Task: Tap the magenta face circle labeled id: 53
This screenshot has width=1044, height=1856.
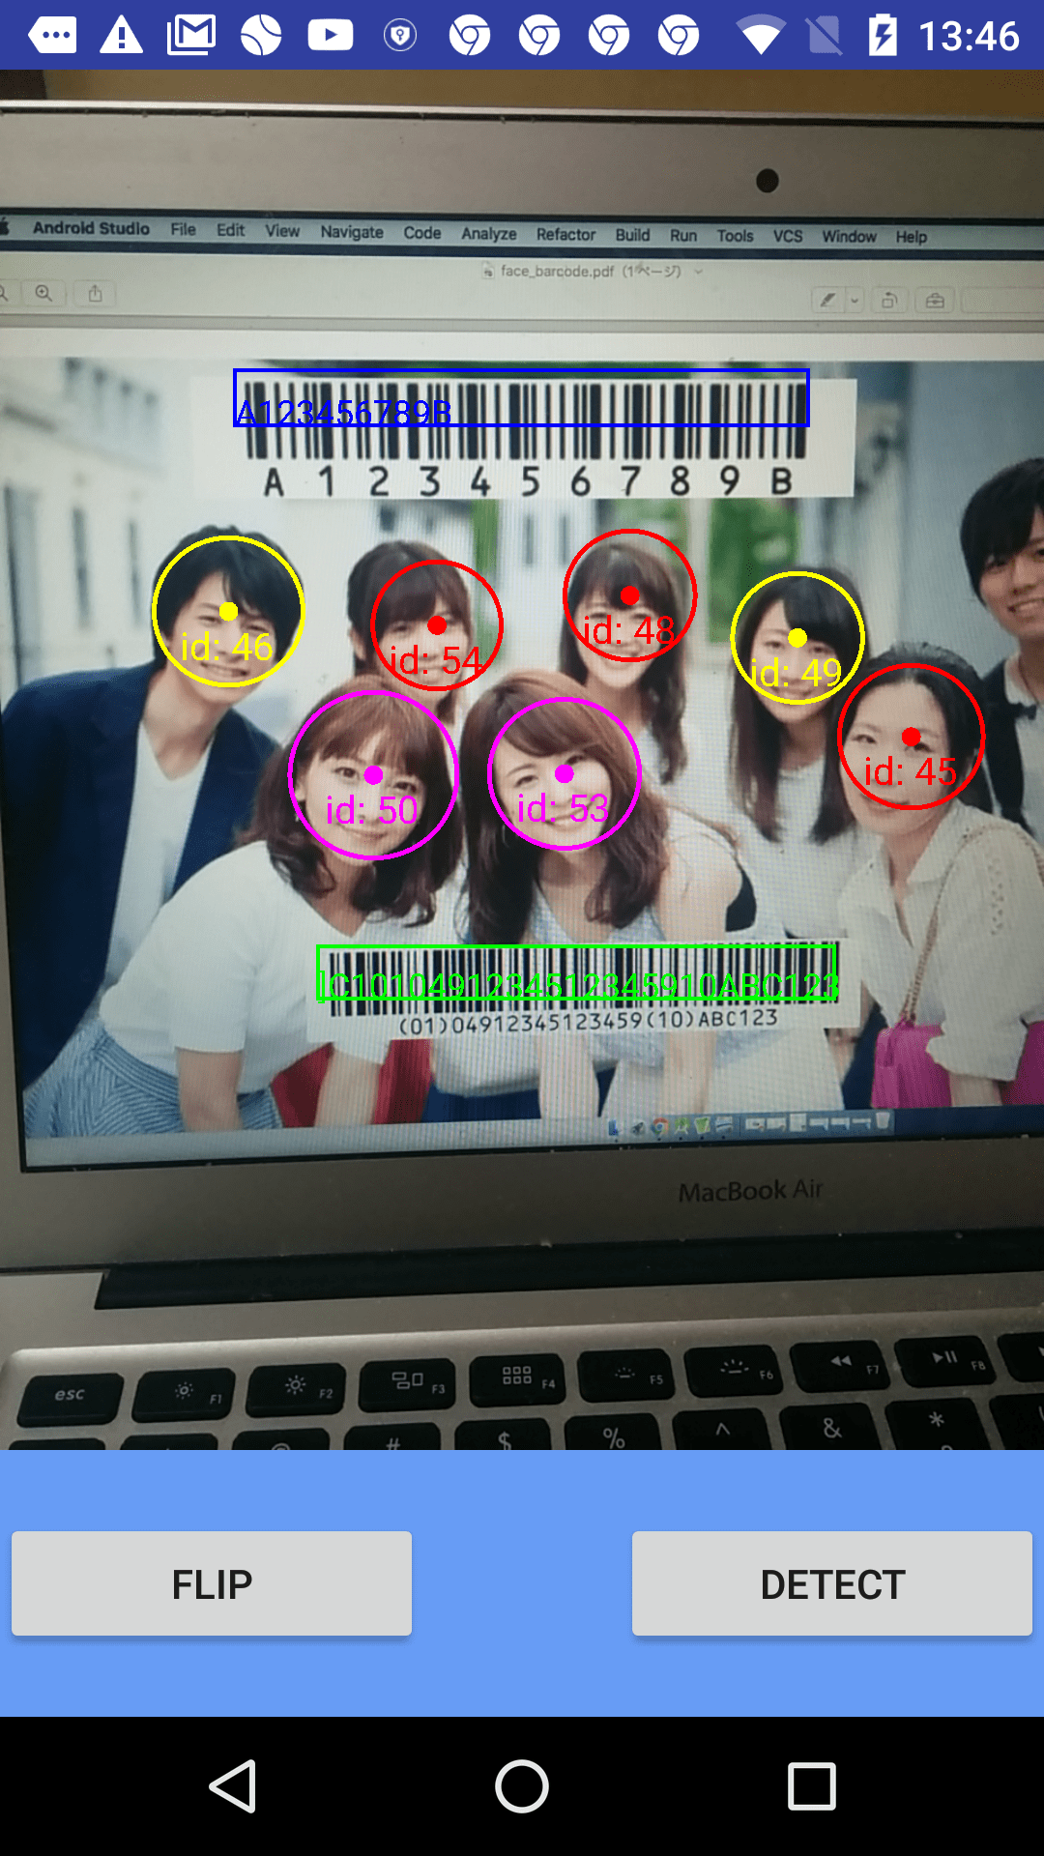Action: (565, 773)
